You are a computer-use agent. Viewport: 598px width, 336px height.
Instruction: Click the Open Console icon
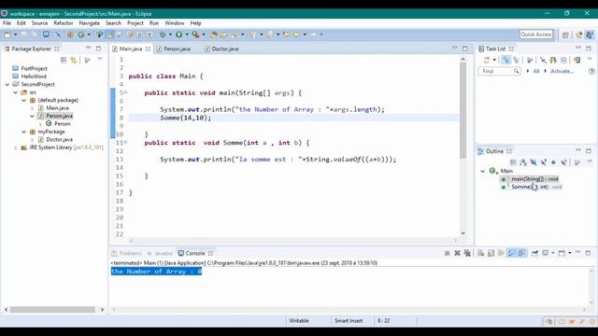pyautogui.click(x=562, y=253)
